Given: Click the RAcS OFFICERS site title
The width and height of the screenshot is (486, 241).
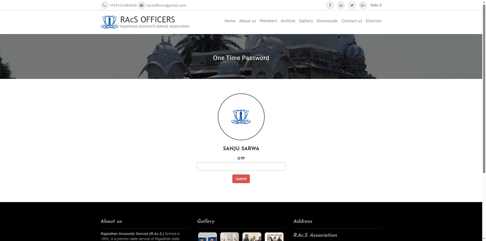Looking at the screenshot, I should [148, 19].
